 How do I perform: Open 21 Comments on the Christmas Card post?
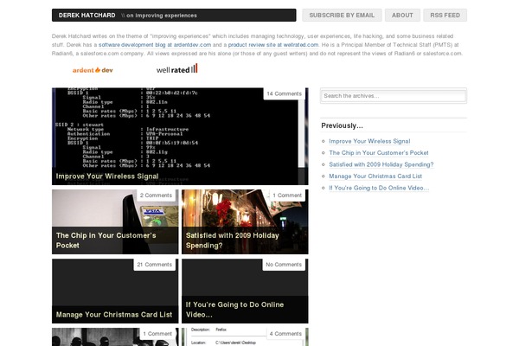coord(155,265)
